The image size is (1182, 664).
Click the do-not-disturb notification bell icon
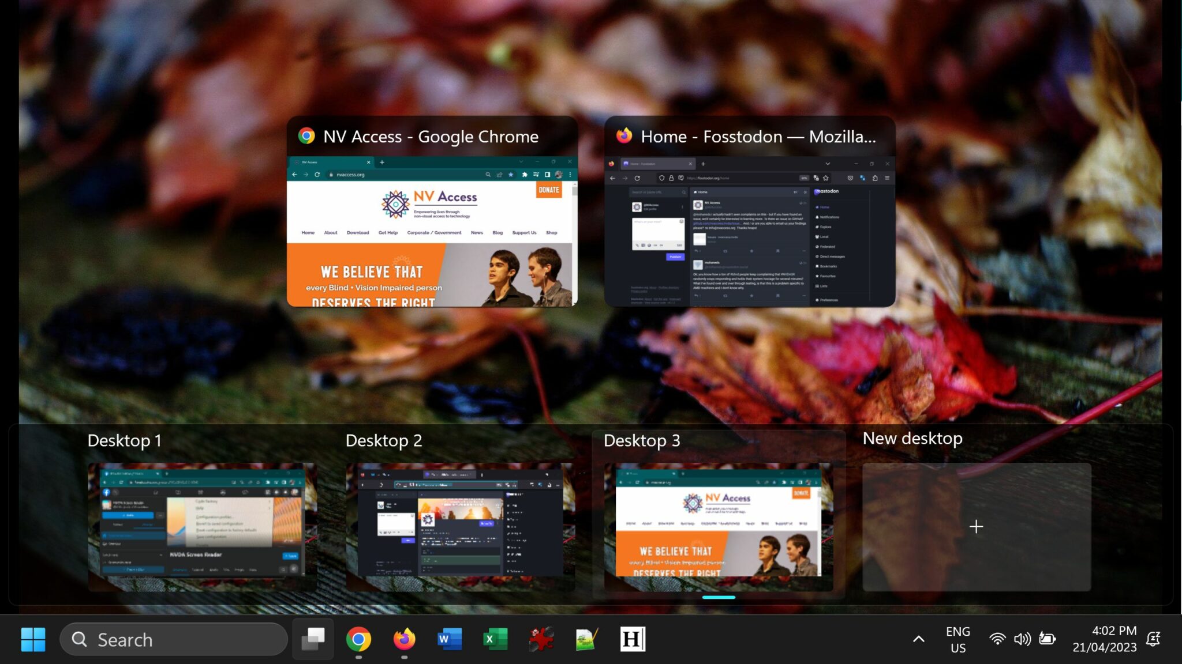(1153, 639)
